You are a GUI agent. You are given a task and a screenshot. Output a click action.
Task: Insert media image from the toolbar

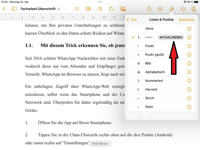(x=123, y=9)
